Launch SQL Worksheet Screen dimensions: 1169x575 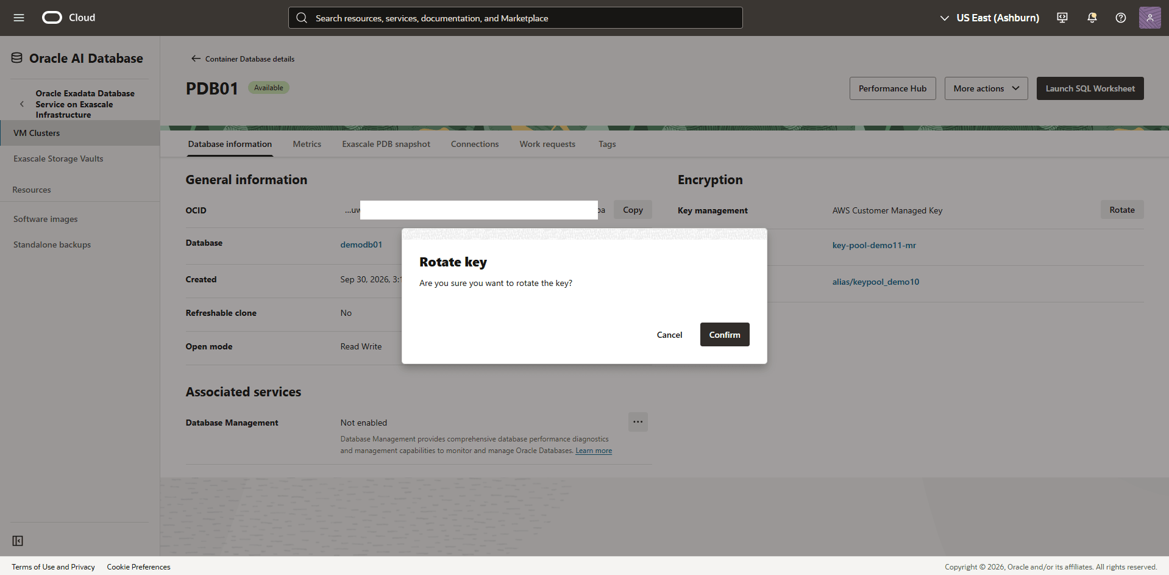1090,88
